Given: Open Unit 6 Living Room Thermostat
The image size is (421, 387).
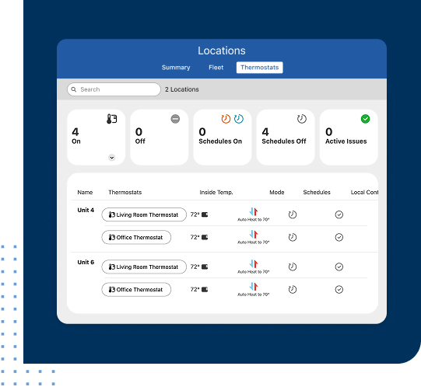Looking at the screenshot, I should point(144,267).
